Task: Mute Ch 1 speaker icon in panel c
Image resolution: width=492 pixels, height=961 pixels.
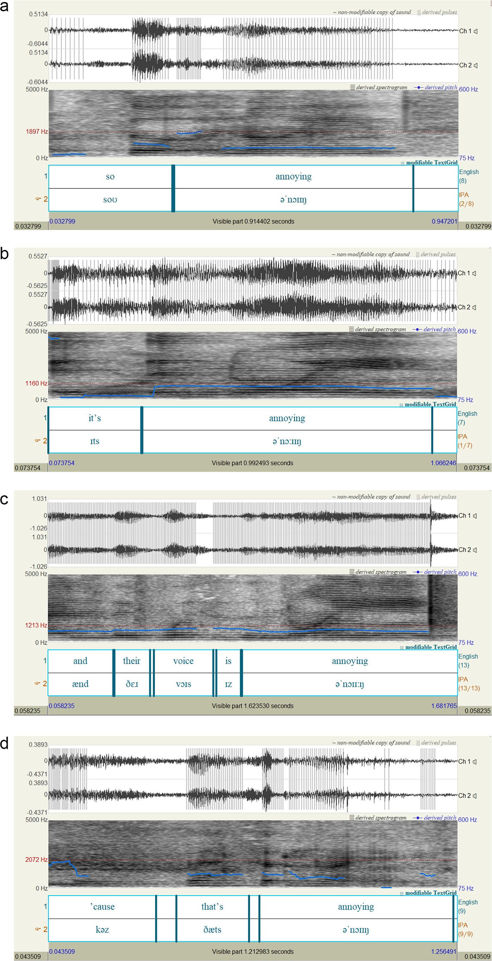Action: click(475, 516)
